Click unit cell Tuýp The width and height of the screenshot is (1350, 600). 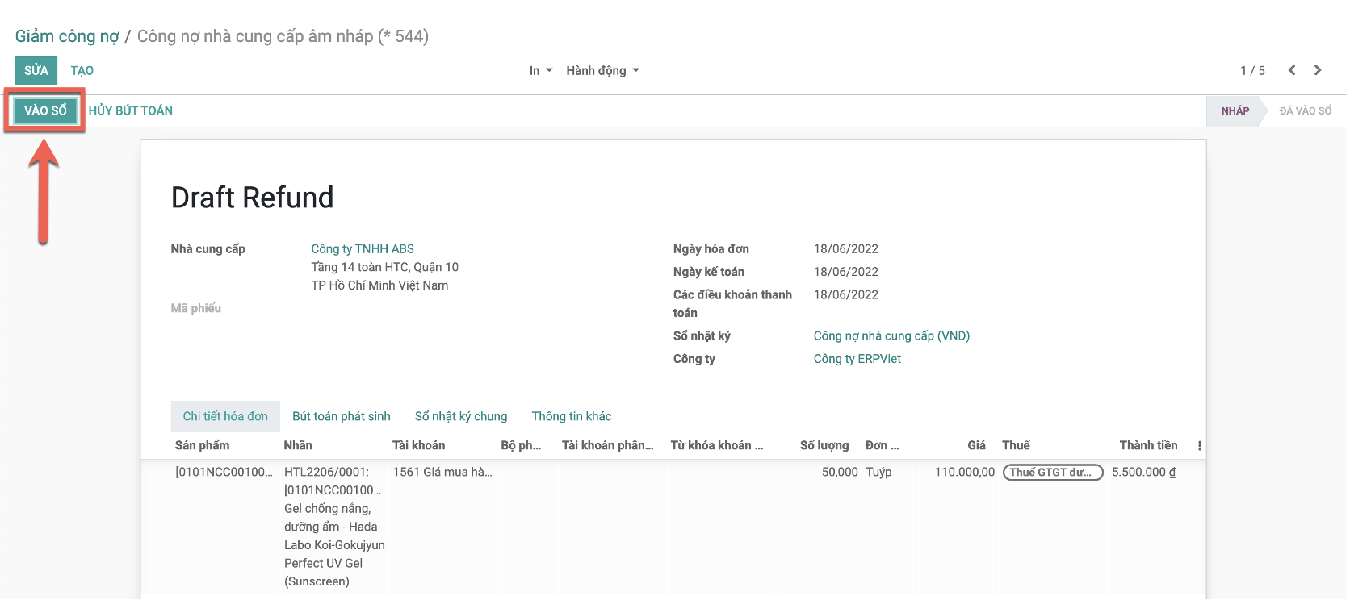click(878, 473)
